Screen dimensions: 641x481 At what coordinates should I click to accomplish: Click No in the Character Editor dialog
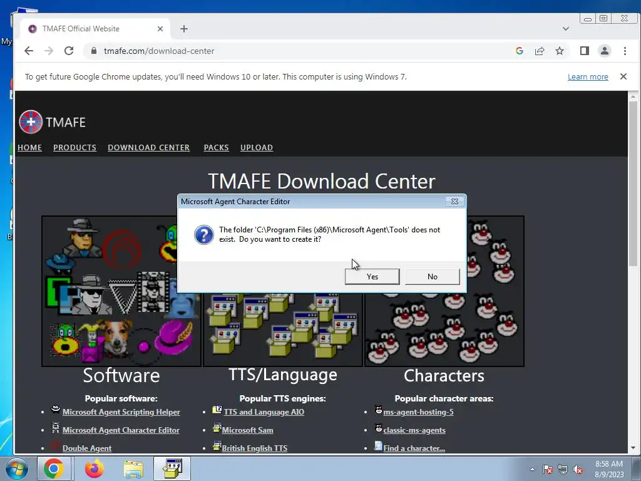tap(432, 276)
